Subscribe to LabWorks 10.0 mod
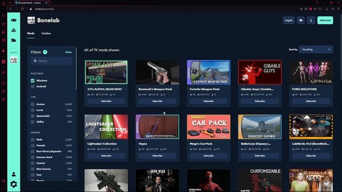The height and width of the screenshot is (192, 342). coord(311,156)
